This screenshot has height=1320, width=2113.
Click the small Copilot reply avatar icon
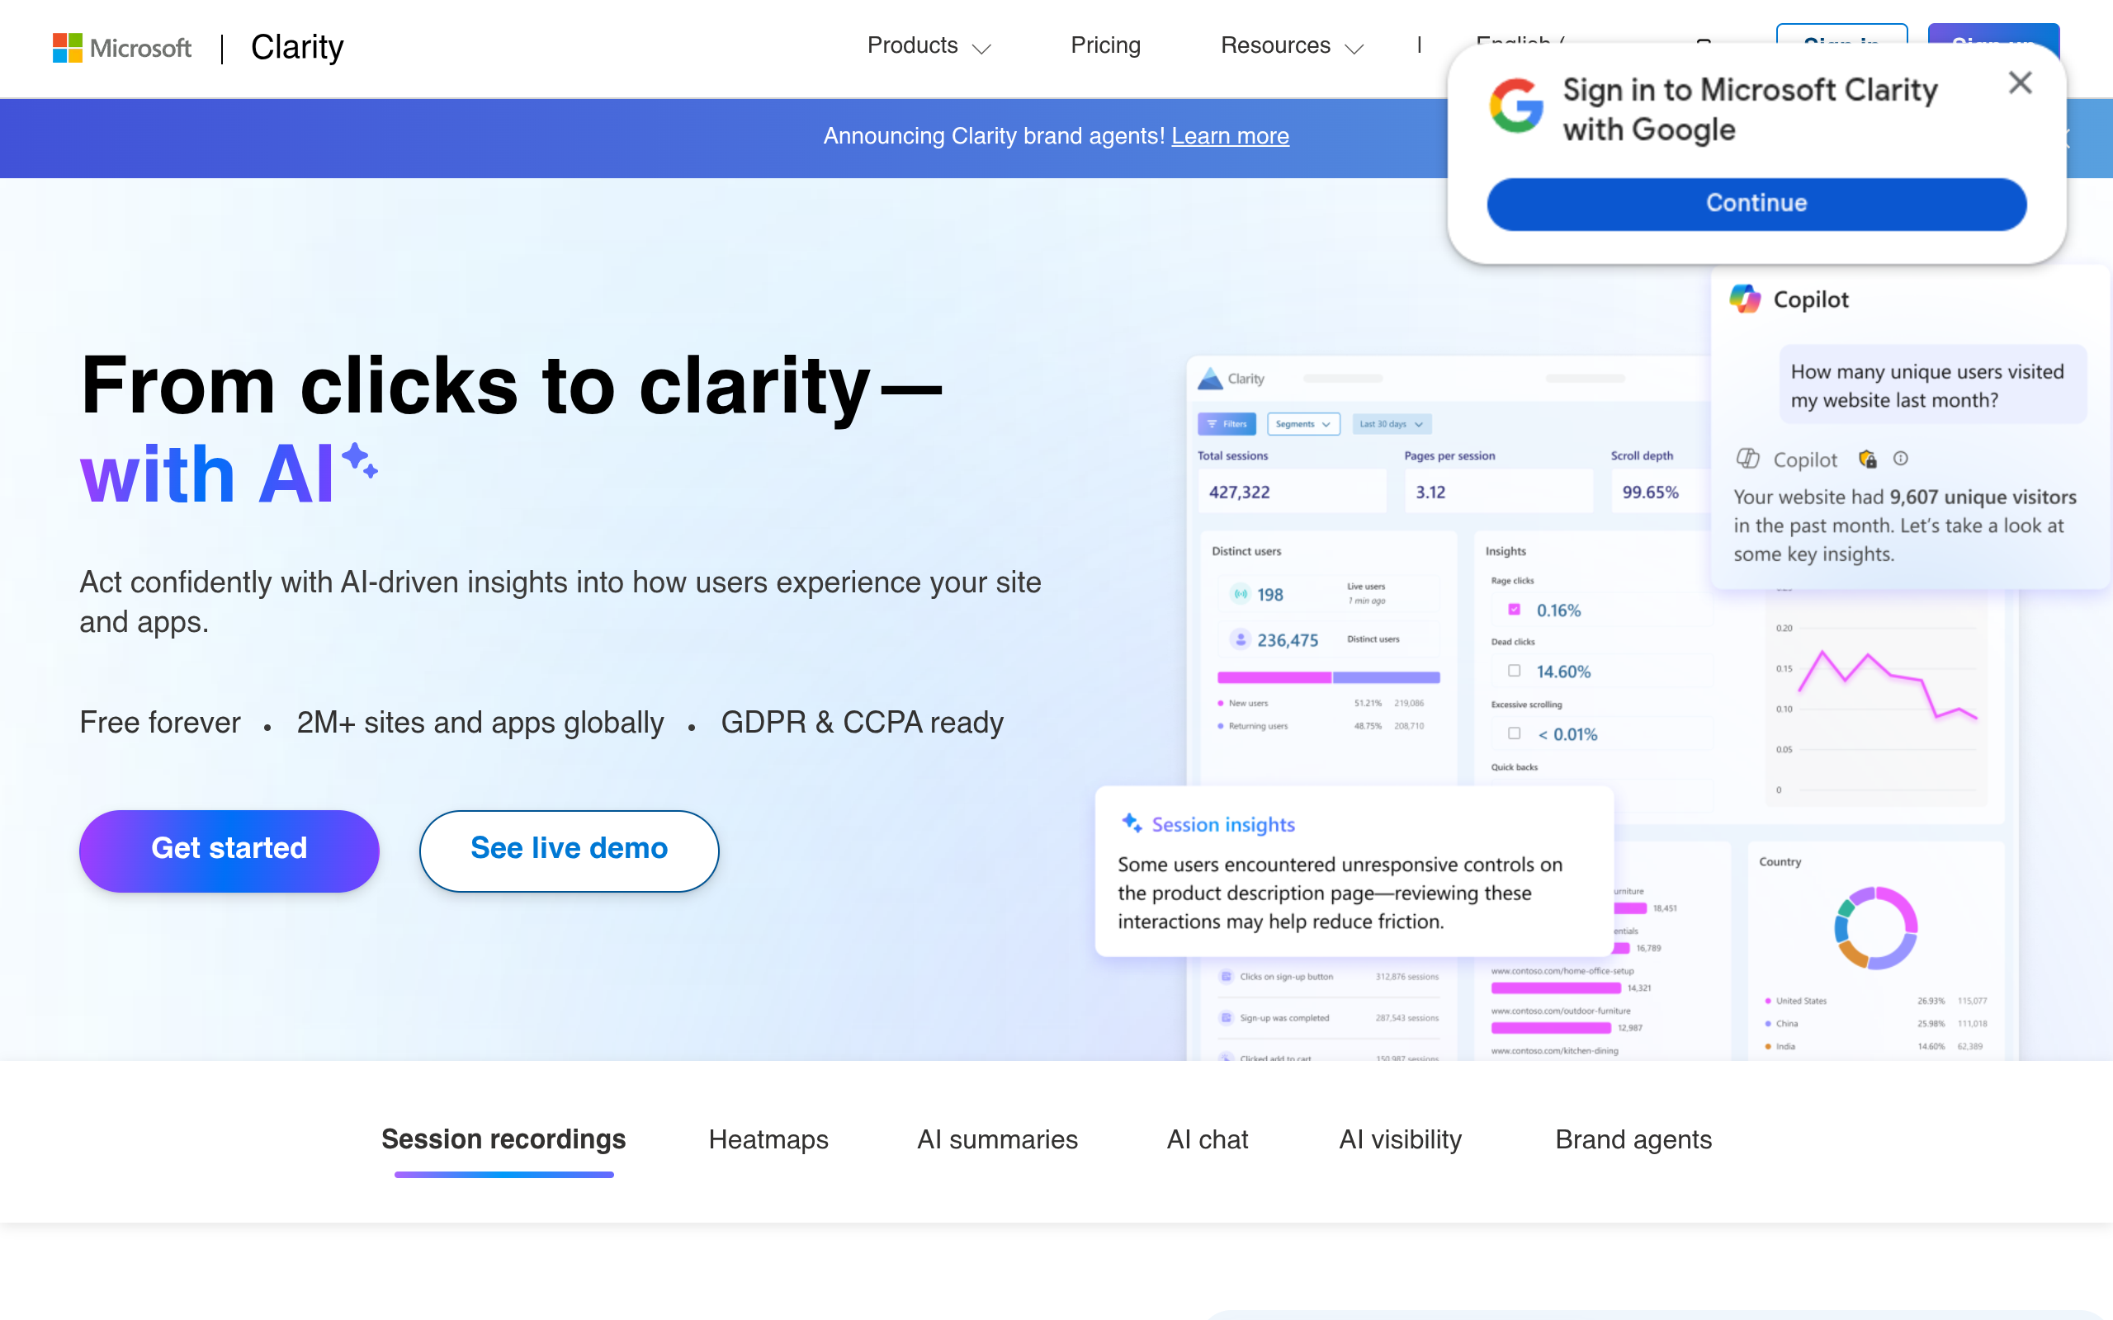click(x=1747, y=459)
